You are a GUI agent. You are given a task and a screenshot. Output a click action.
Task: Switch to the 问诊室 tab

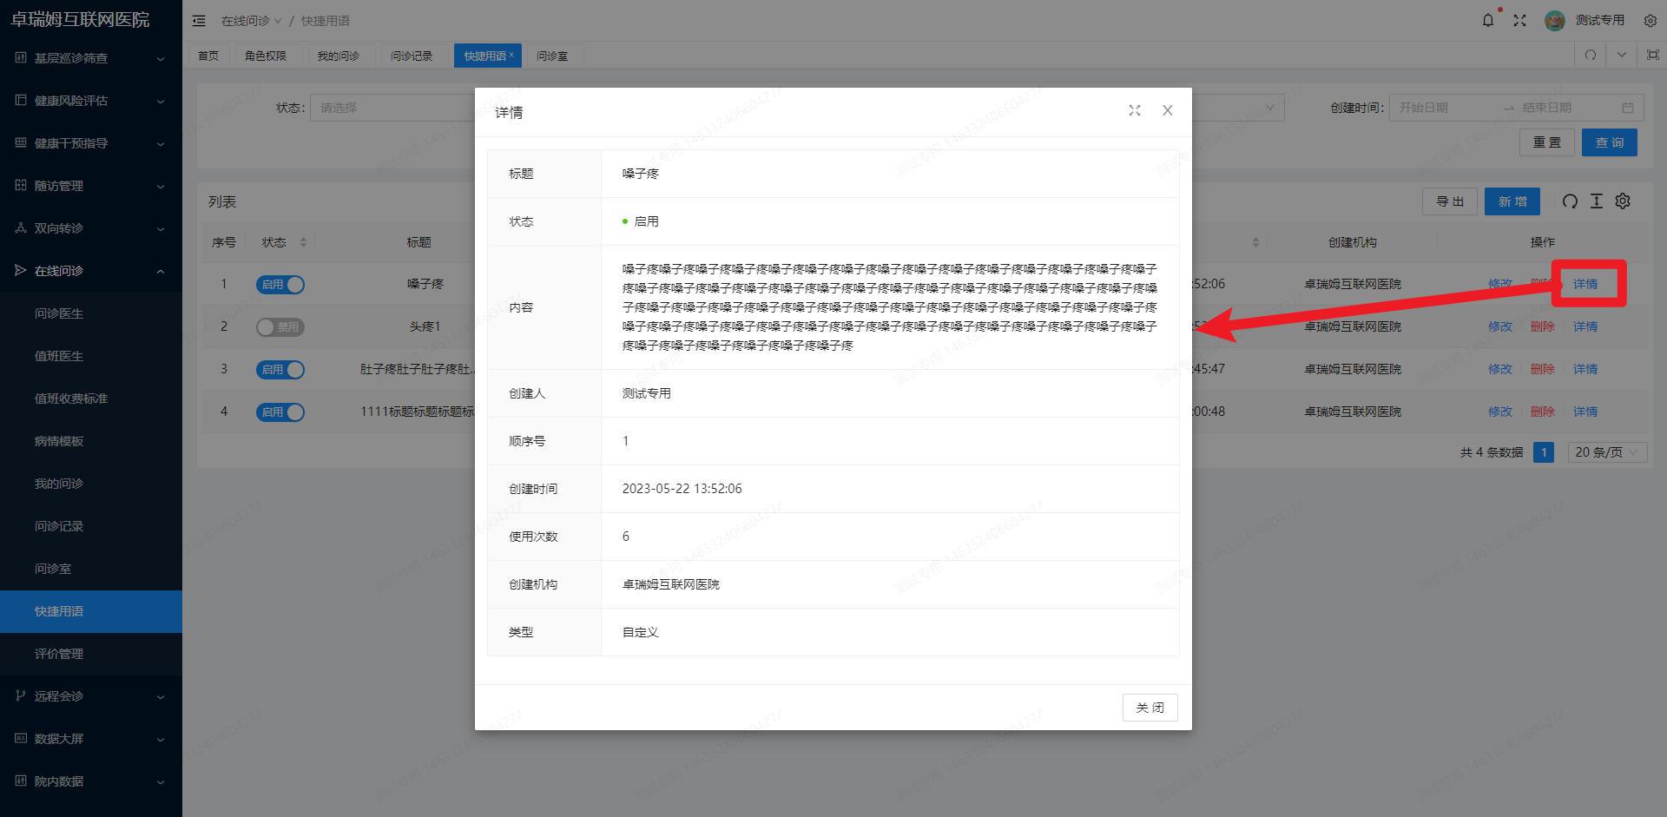pyautogui.click(x=553, y=55)
